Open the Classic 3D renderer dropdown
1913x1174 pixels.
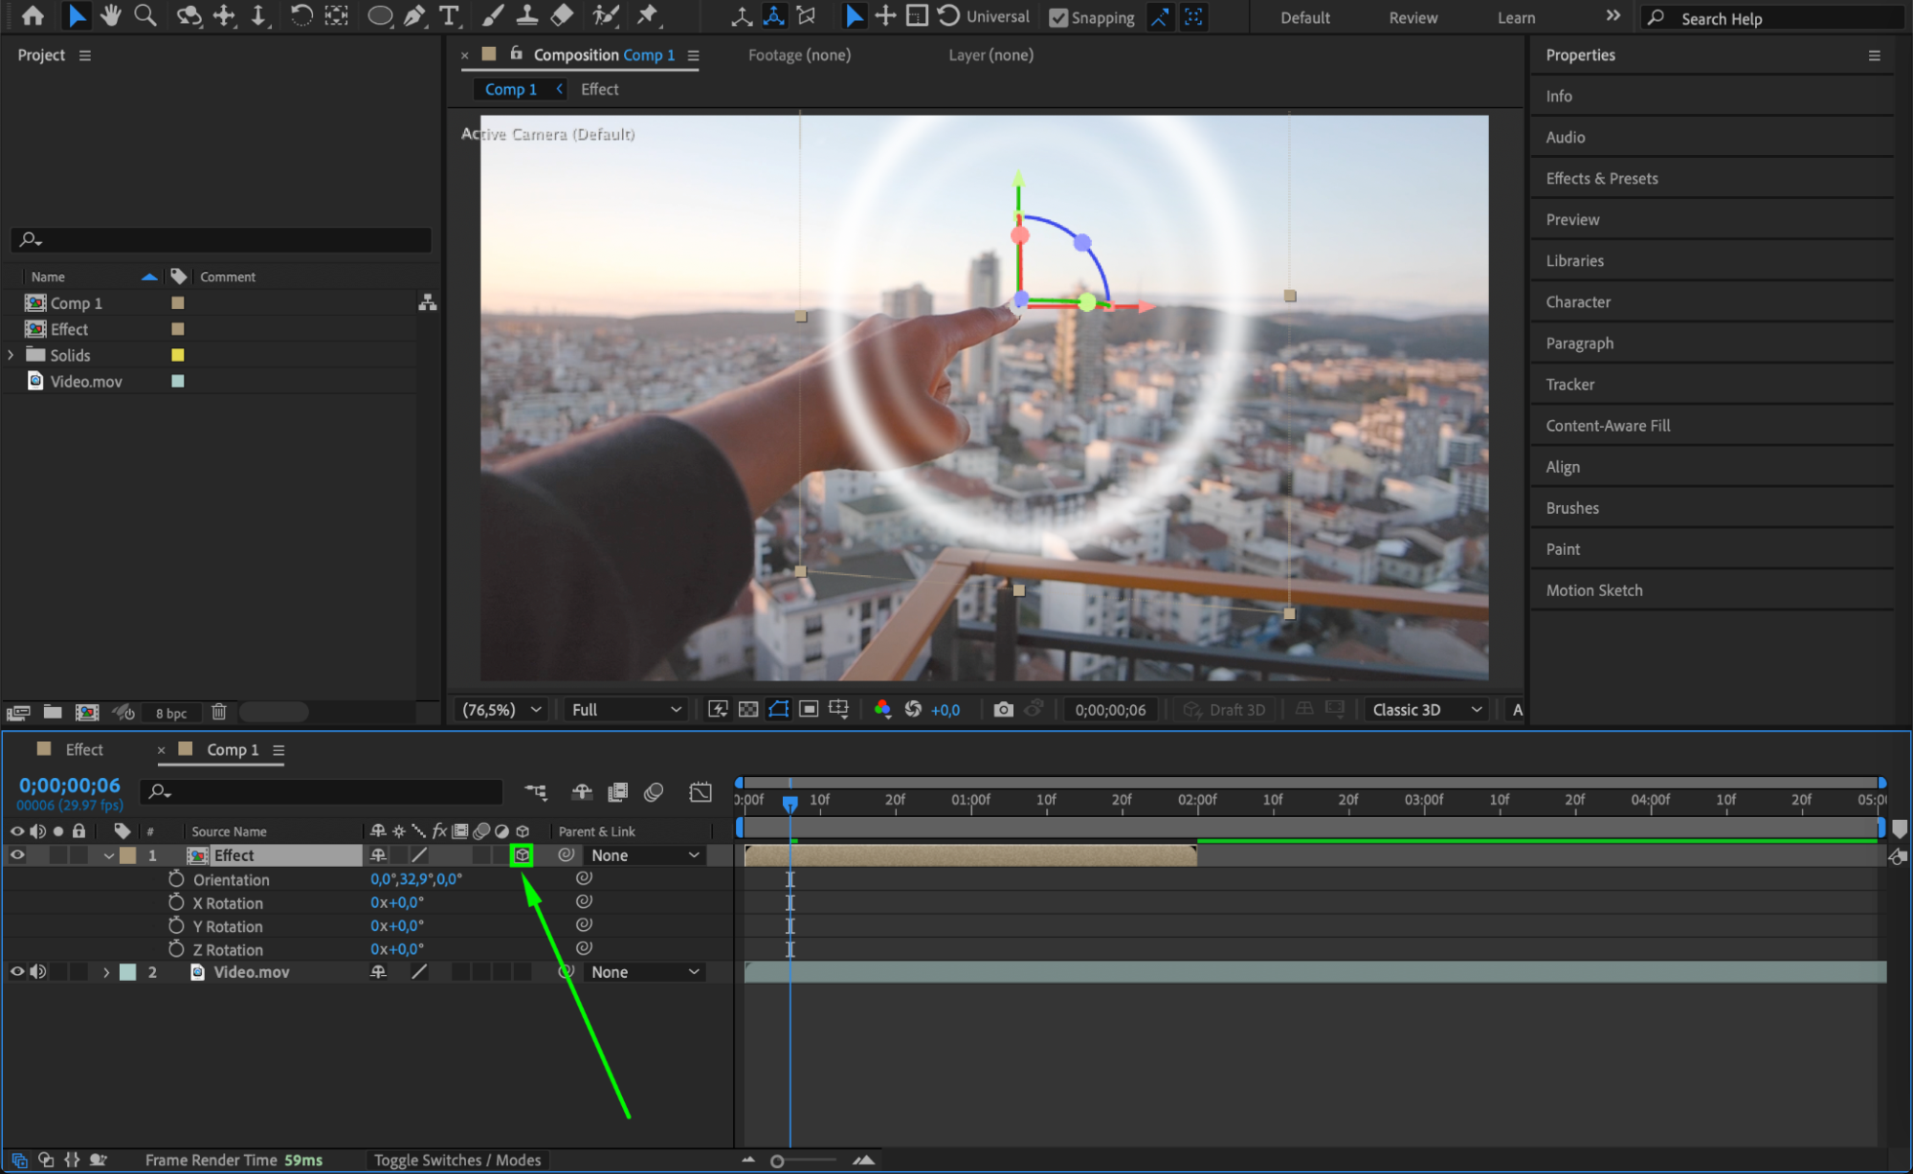(x=1426, y=709)
